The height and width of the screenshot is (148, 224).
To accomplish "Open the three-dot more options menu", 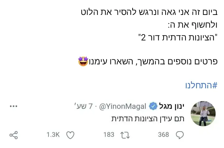I will pos(14,106).
